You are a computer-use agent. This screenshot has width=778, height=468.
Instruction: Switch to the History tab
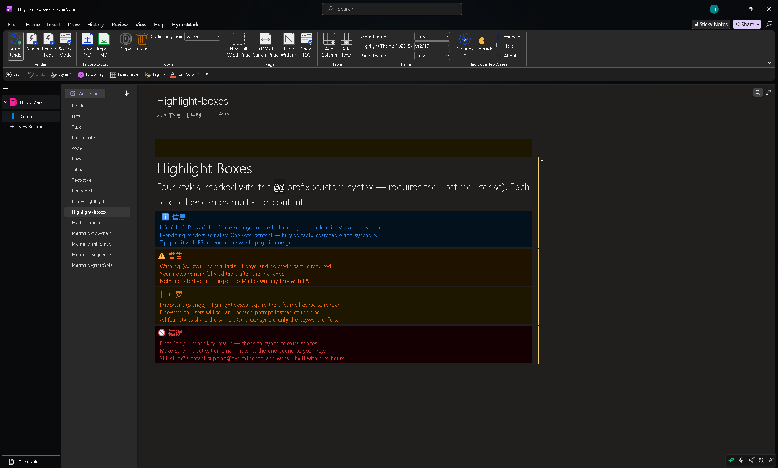[95, 25]
